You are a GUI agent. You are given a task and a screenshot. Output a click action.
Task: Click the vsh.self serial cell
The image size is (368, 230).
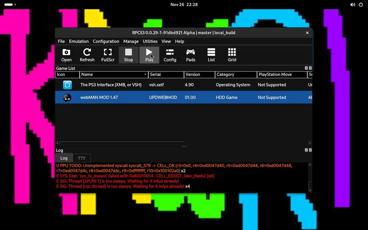tap(156, 85)
